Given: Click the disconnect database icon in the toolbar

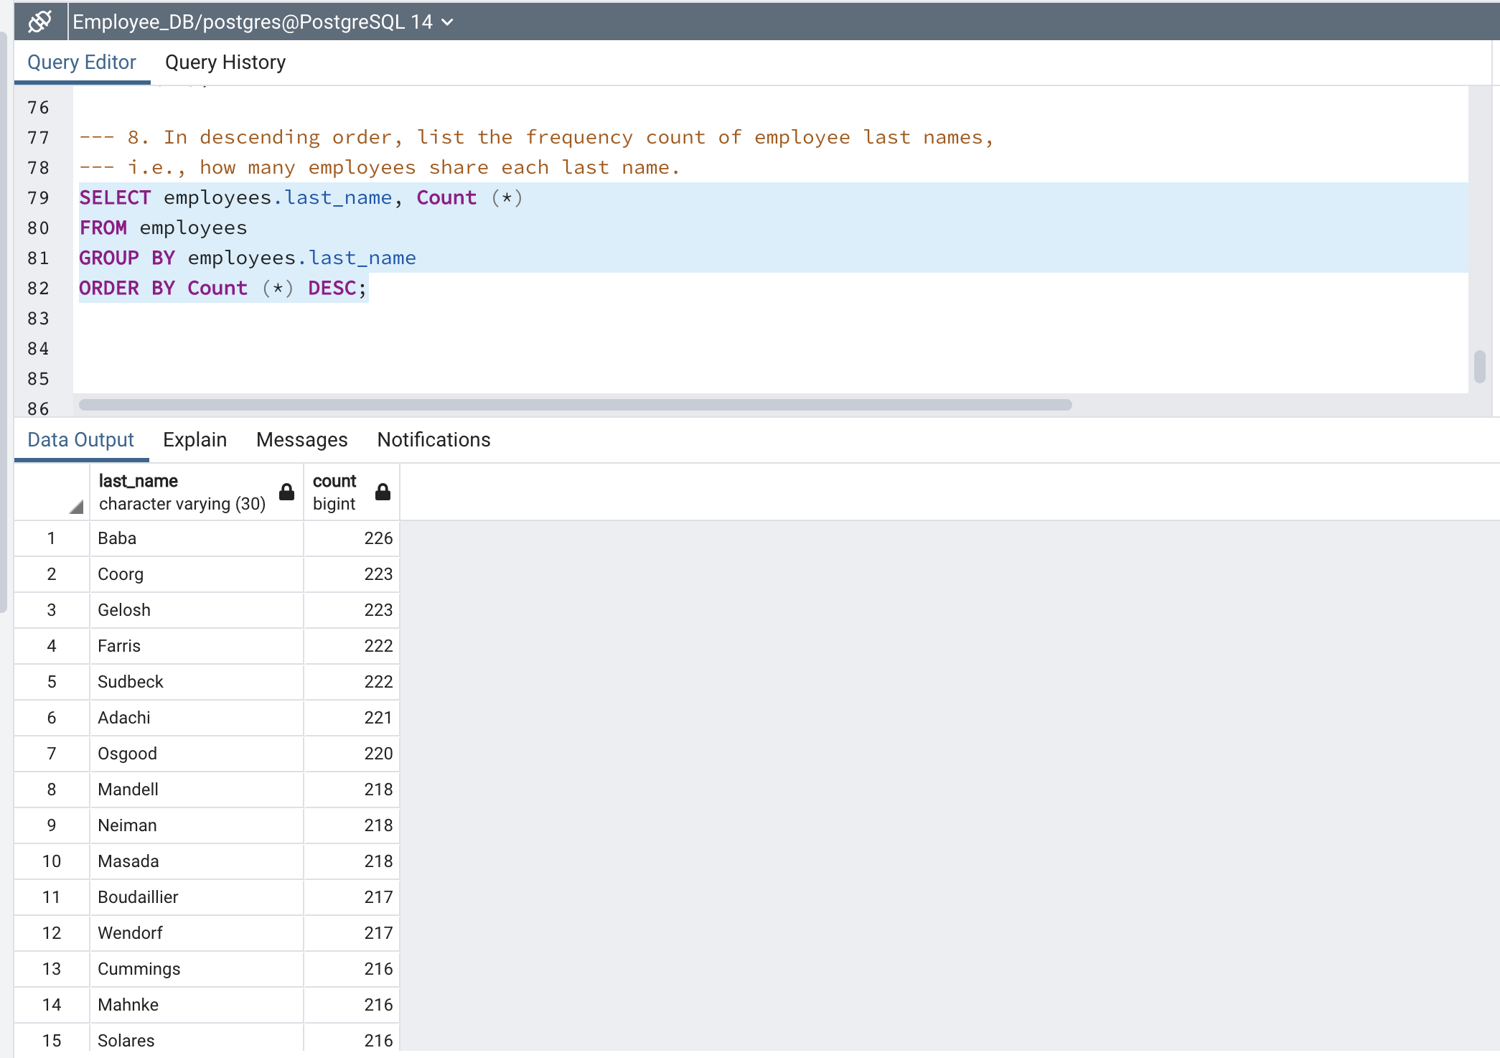Looking at the screenshot, I should coord(40,21).
